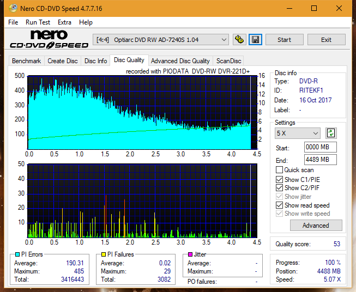Click PI Errors Maximum 485 value
Image resolution: width=356 pixels, height=292 pixels.
79,271
